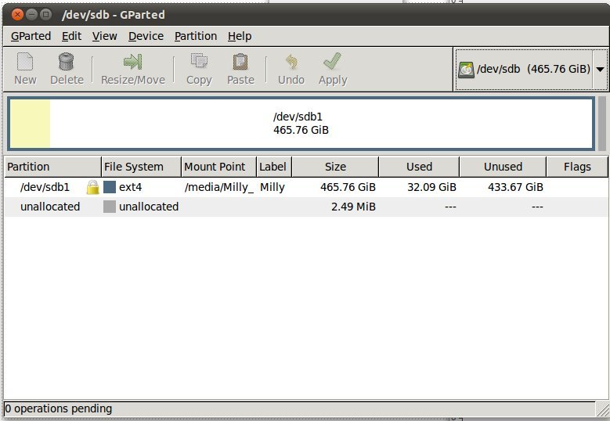Open the Help menu
The height and width of the screenshot is (421, 610).
click(240, 36)
